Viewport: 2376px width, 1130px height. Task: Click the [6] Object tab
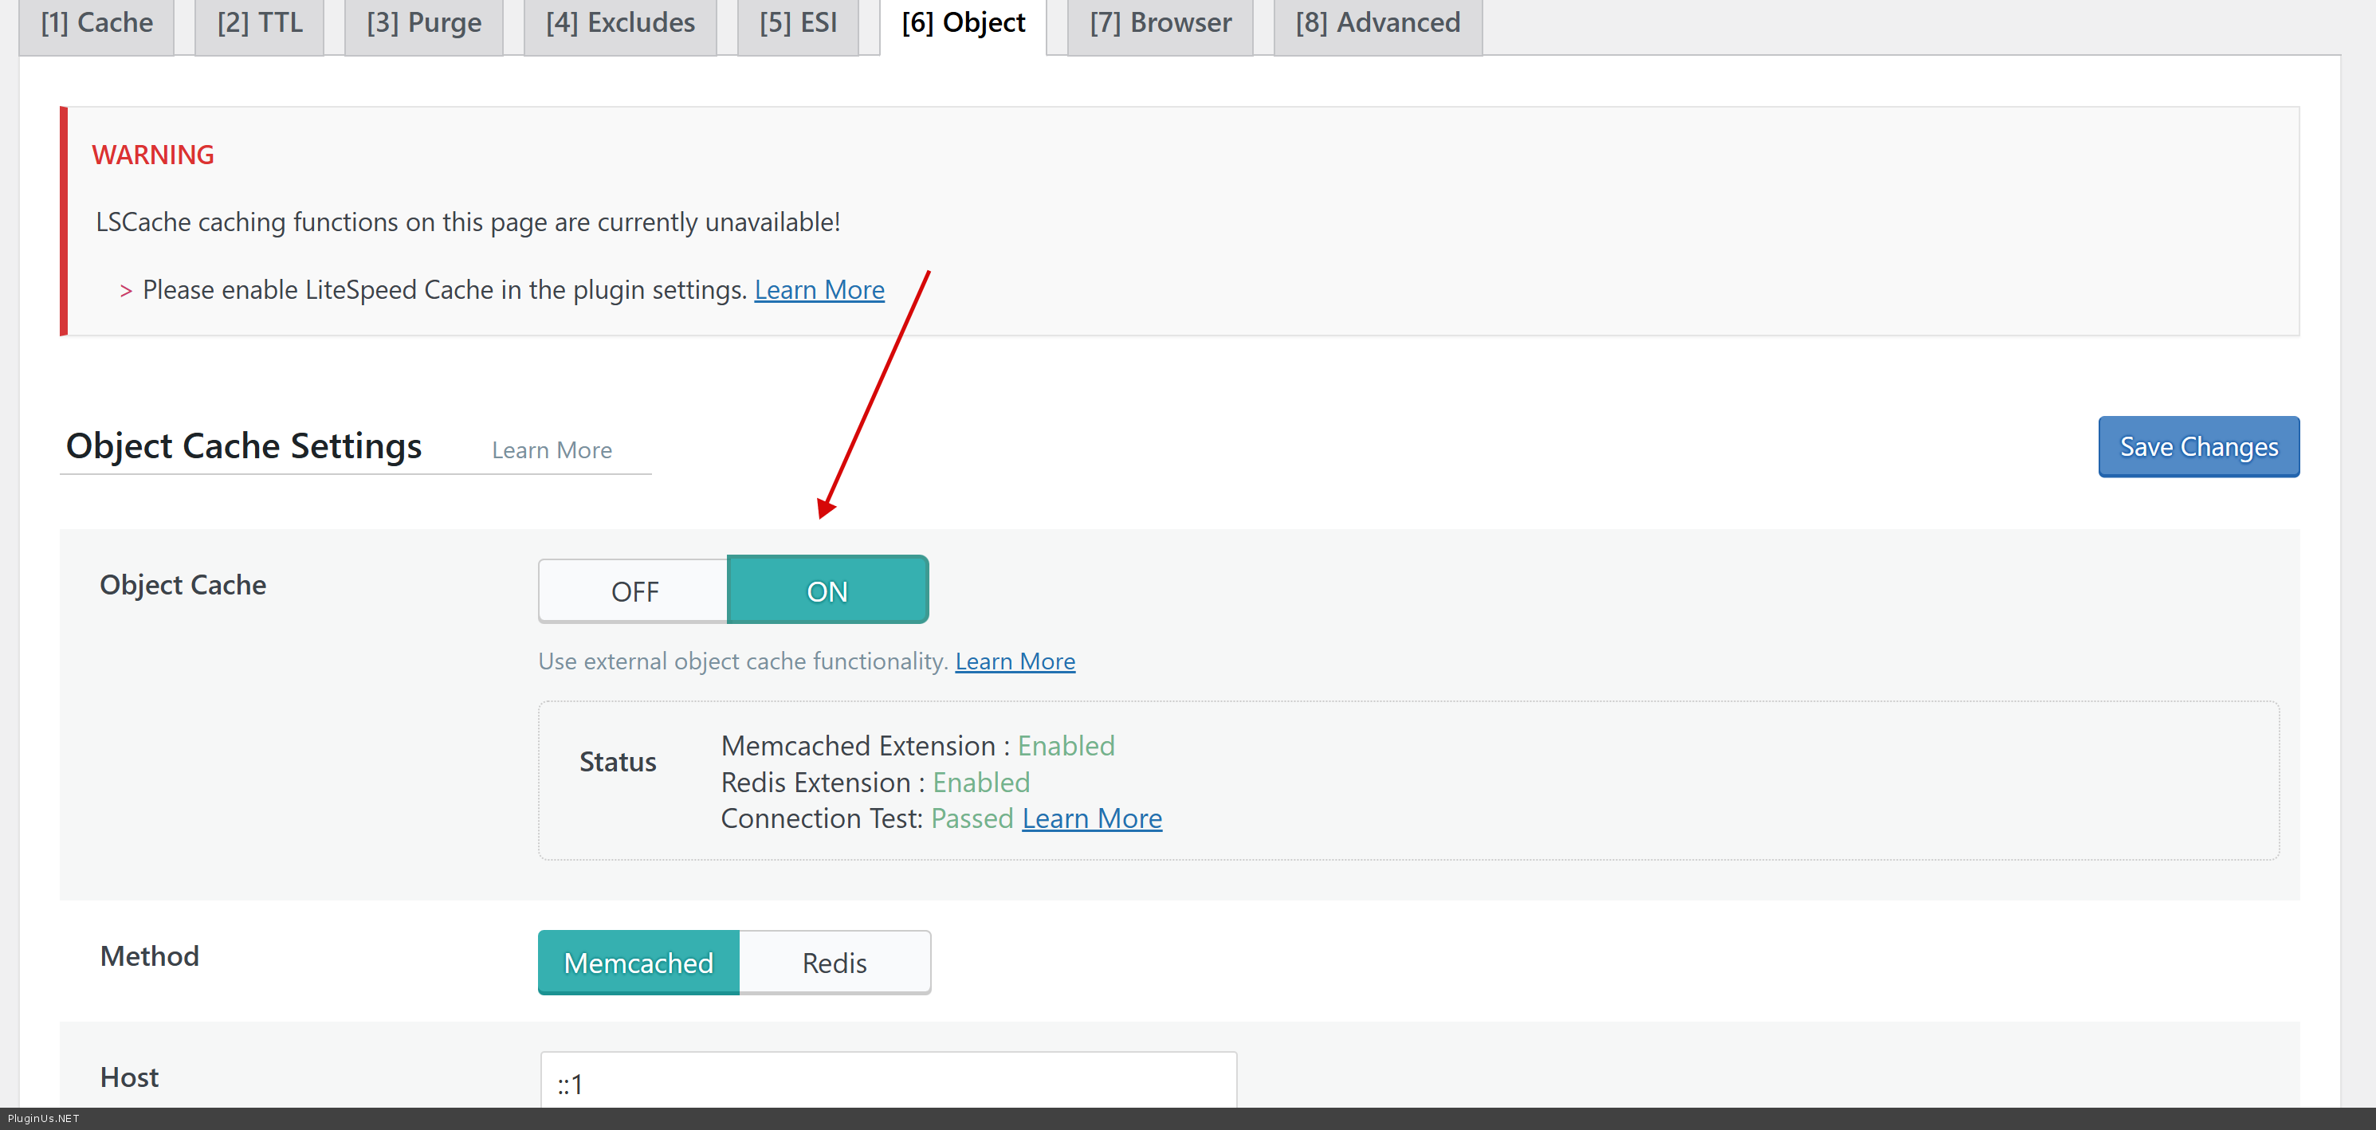tap(963, 23)
